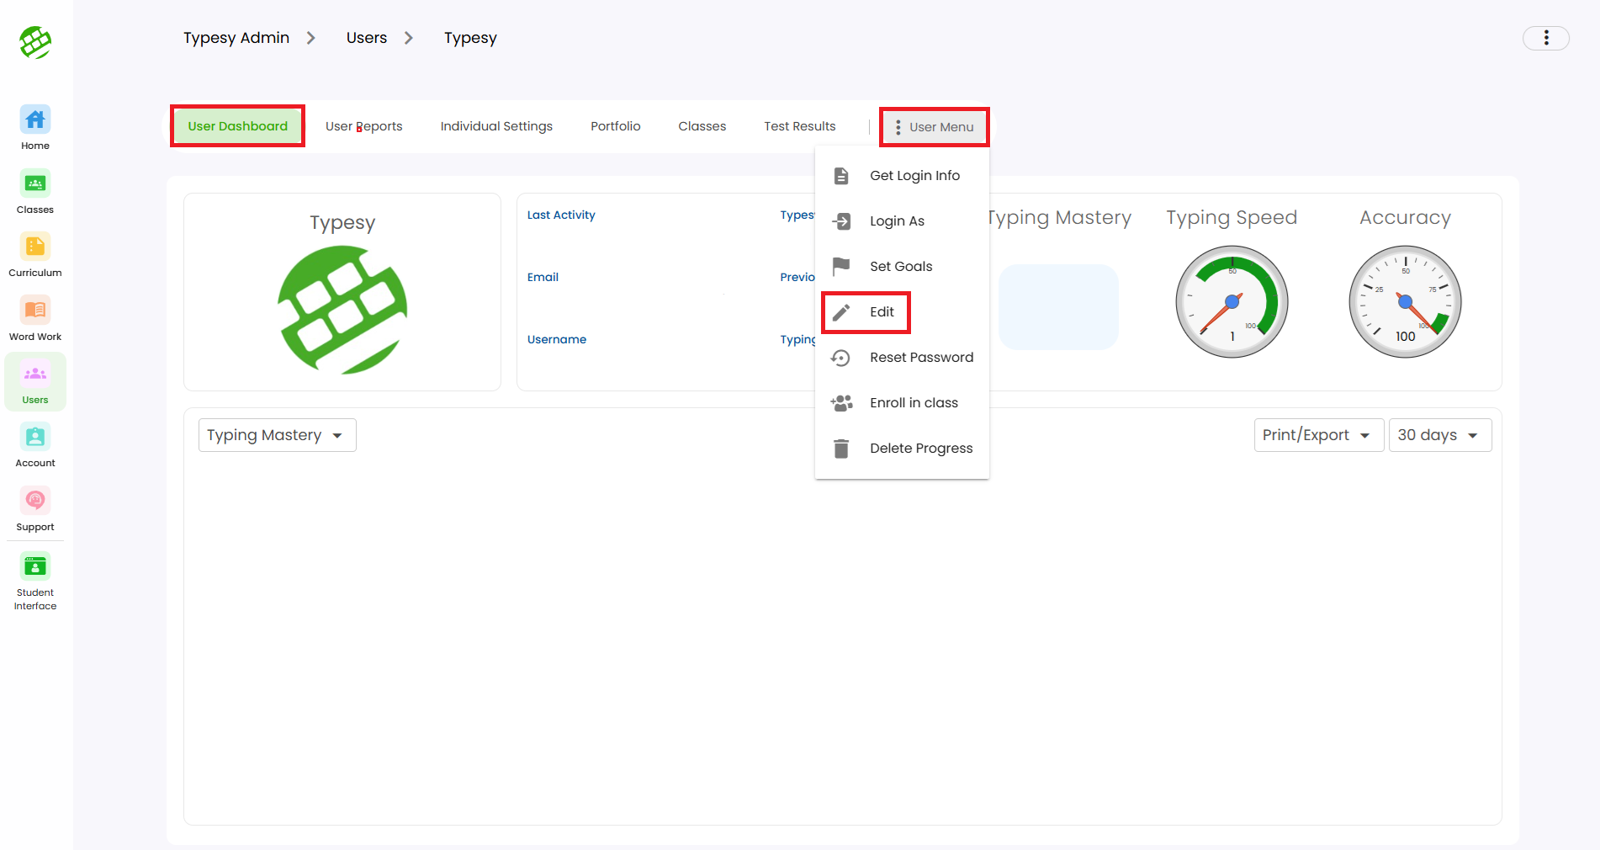
Task: Switch to the User Dashboard tab
Action: [x=237, y=126]
